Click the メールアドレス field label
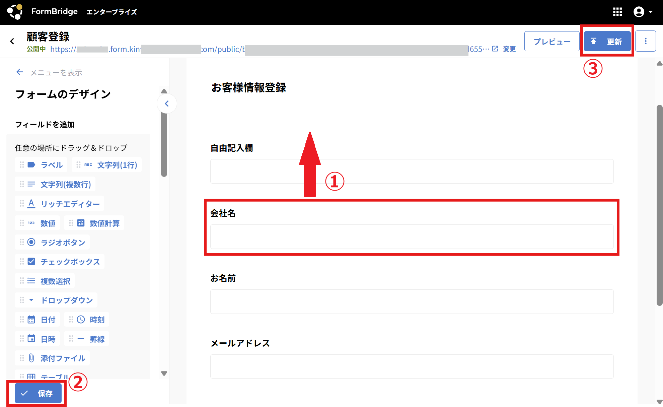The width and height of the screenshot is (663, 407). [240, 343]
